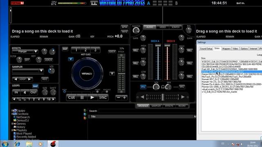Move crossfader left using the left arrow
This screenshot has width=262, height=147.
tap(142, 97)
